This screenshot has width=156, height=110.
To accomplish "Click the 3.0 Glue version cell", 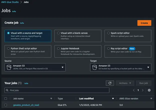I will click(x=121, y=105).
